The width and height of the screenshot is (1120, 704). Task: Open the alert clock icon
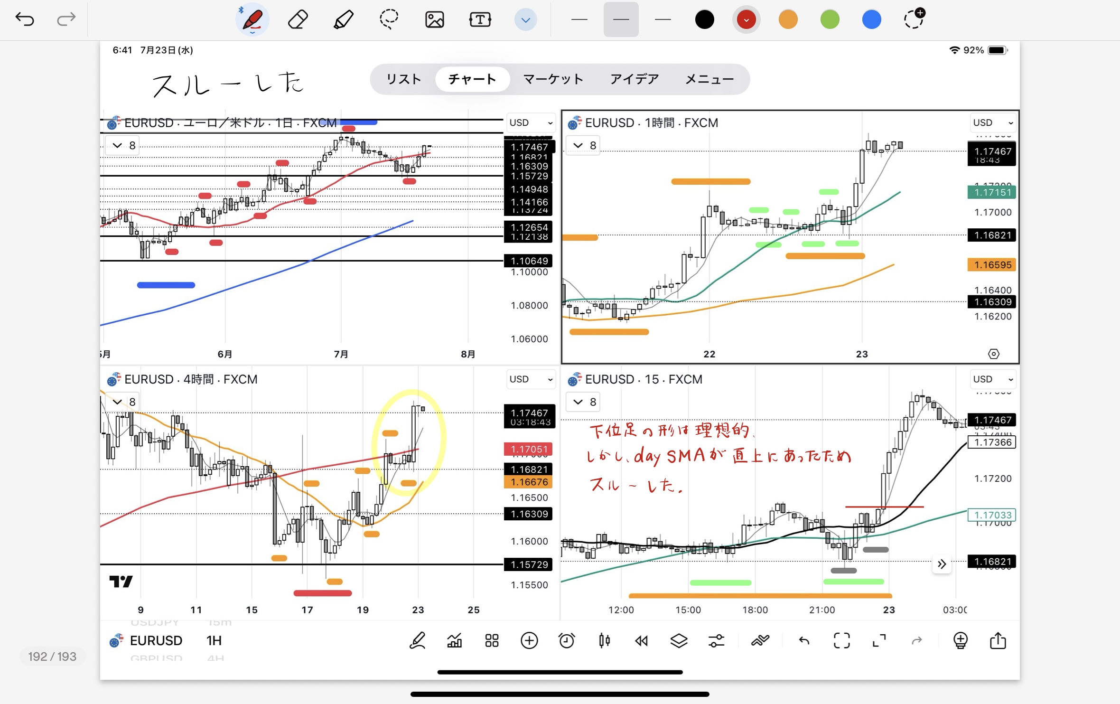(x=567, y=641)
